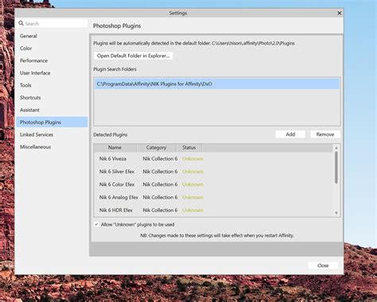377x302 pixels.
Task: Click the detected plugins scrollbar thumb
Action: click(x=336, y=168)
